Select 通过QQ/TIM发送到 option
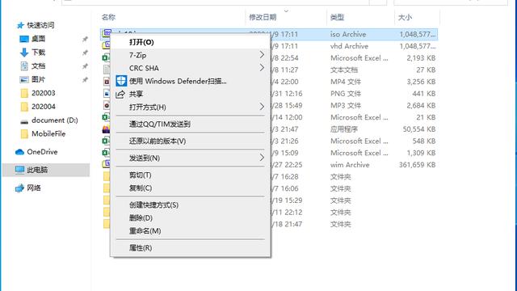The height and width of the screenshot is (291, 517). point(191,124)
